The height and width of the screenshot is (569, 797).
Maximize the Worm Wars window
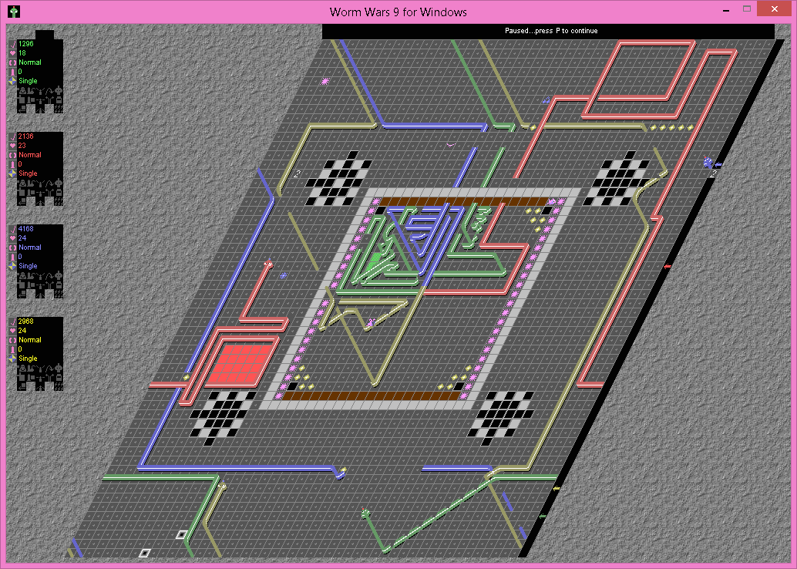[x=747, y=9]
